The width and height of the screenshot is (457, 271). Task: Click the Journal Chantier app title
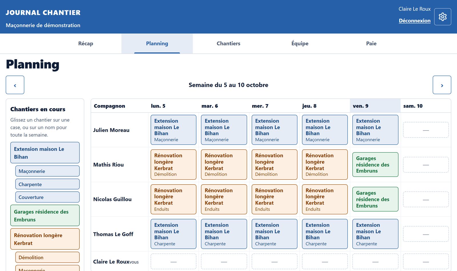coord(43,13)
